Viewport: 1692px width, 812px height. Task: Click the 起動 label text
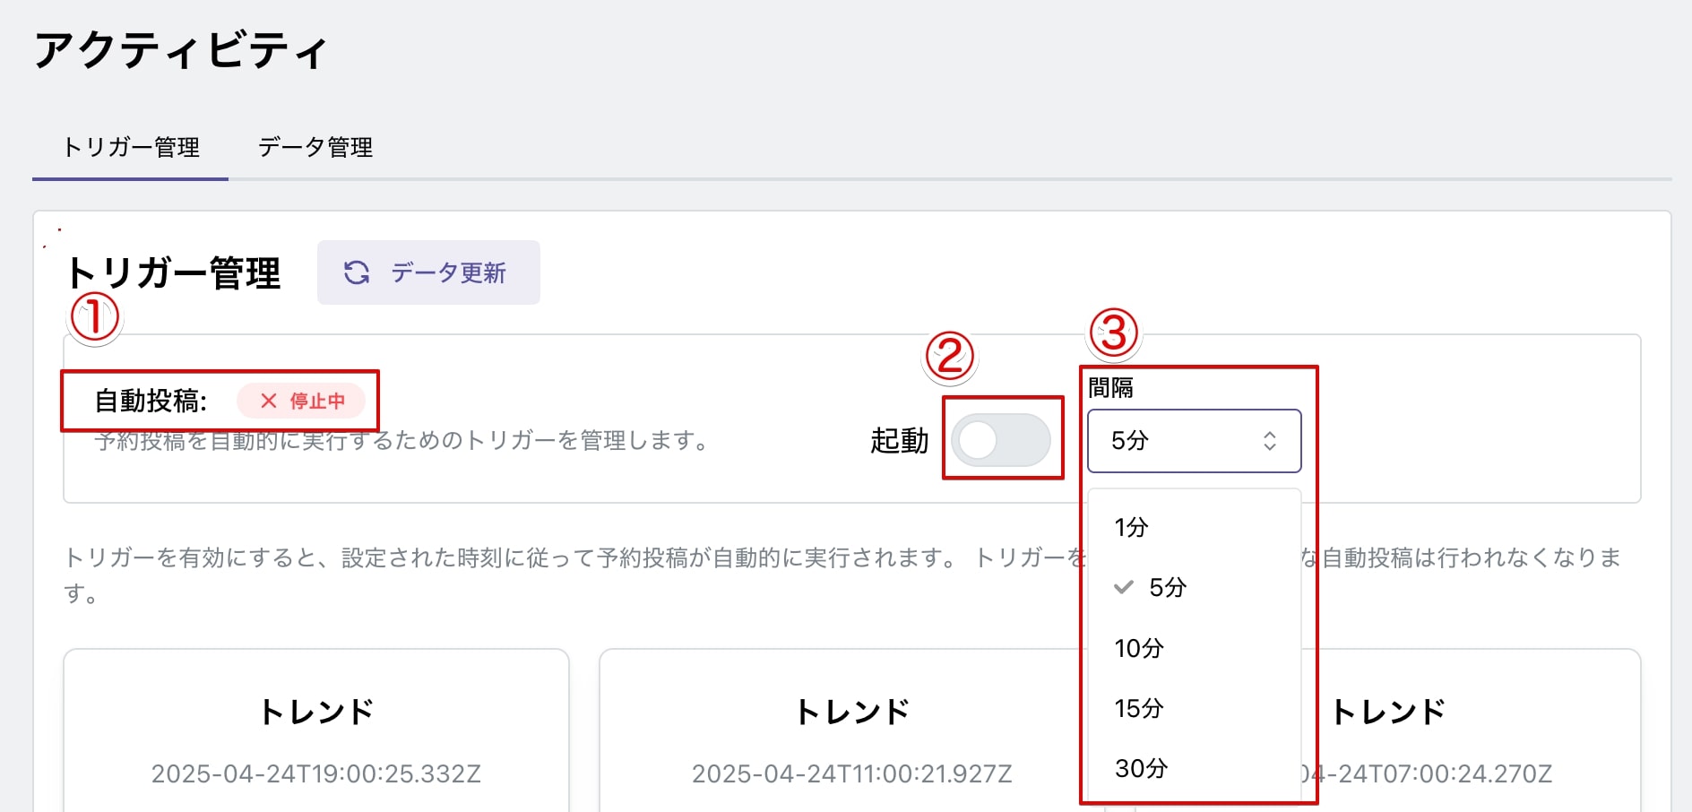(x=899, y=440)
